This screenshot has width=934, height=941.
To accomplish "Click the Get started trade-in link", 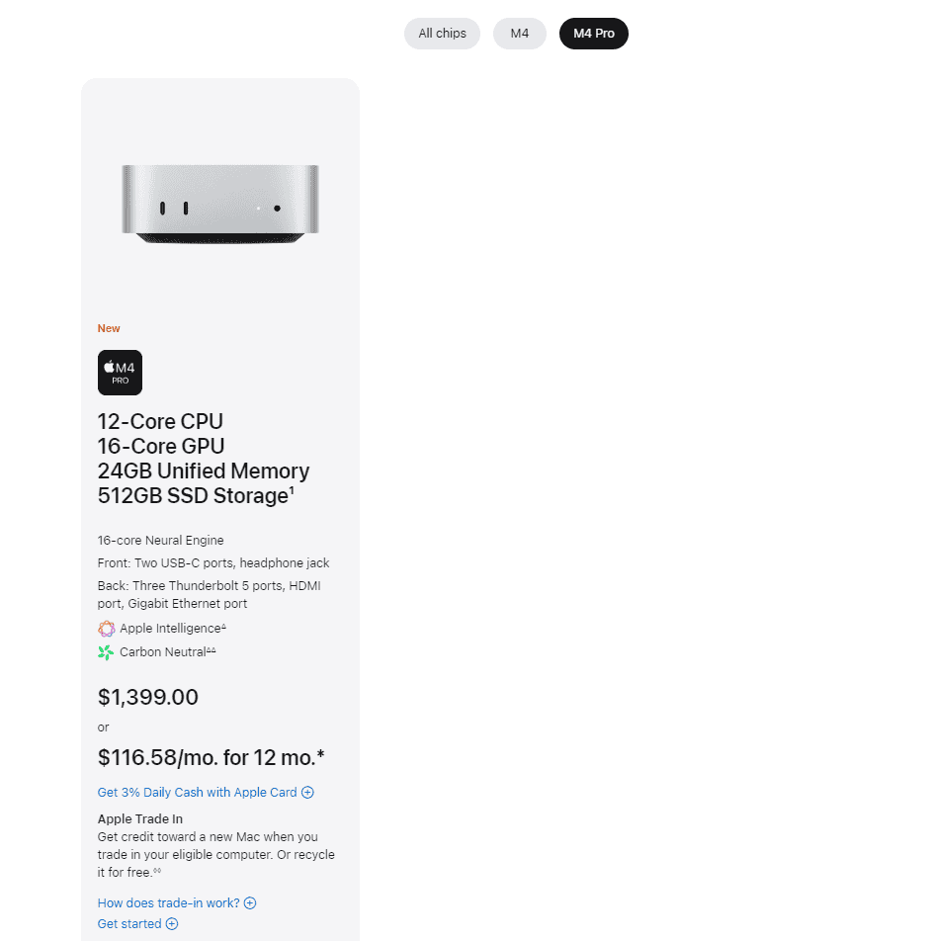I will coord(129,924).
